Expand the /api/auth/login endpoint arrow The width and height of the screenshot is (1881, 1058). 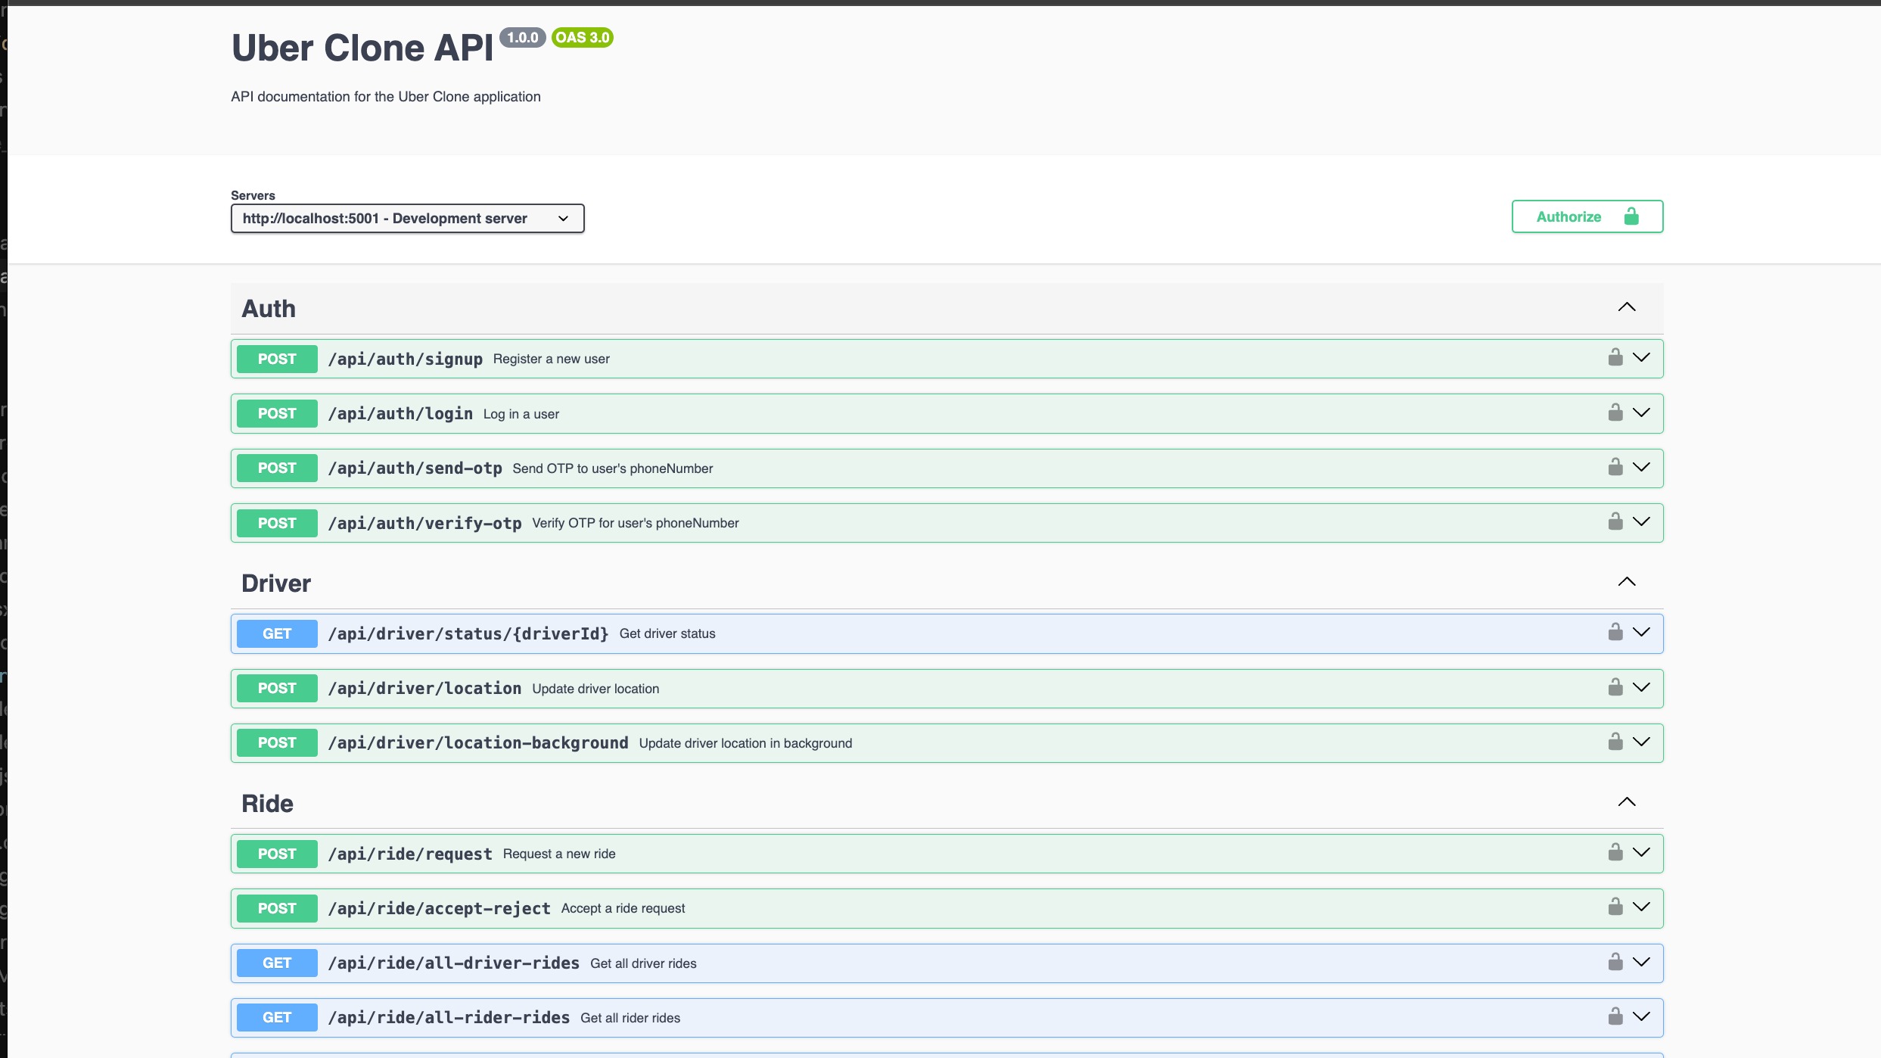pyautogui.click(x=1641, y=412)
